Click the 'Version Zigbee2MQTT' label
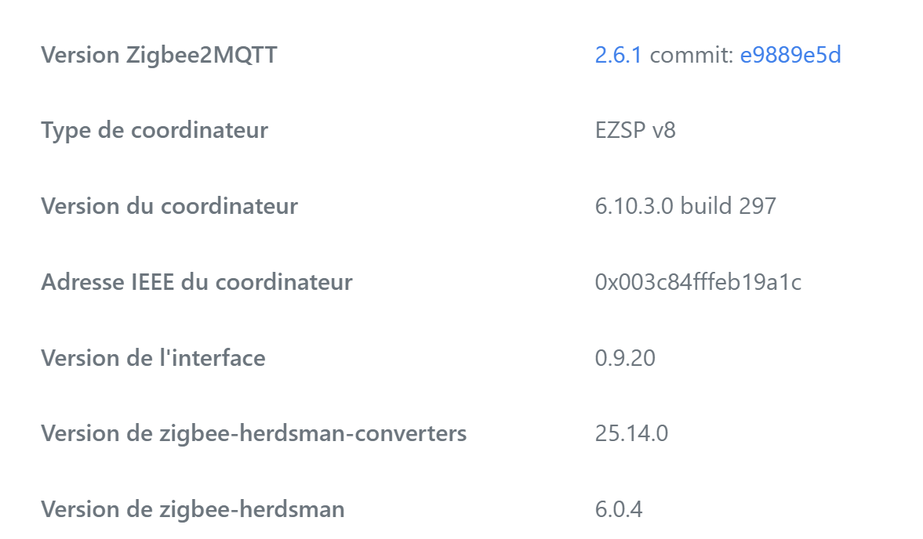Viewport: 923px width, 539px height. [x=158, y=55]
